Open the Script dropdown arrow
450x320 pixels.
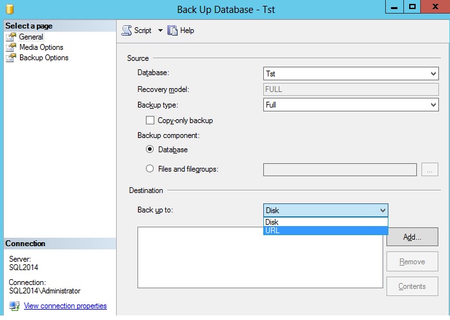[x=160, y=30]
